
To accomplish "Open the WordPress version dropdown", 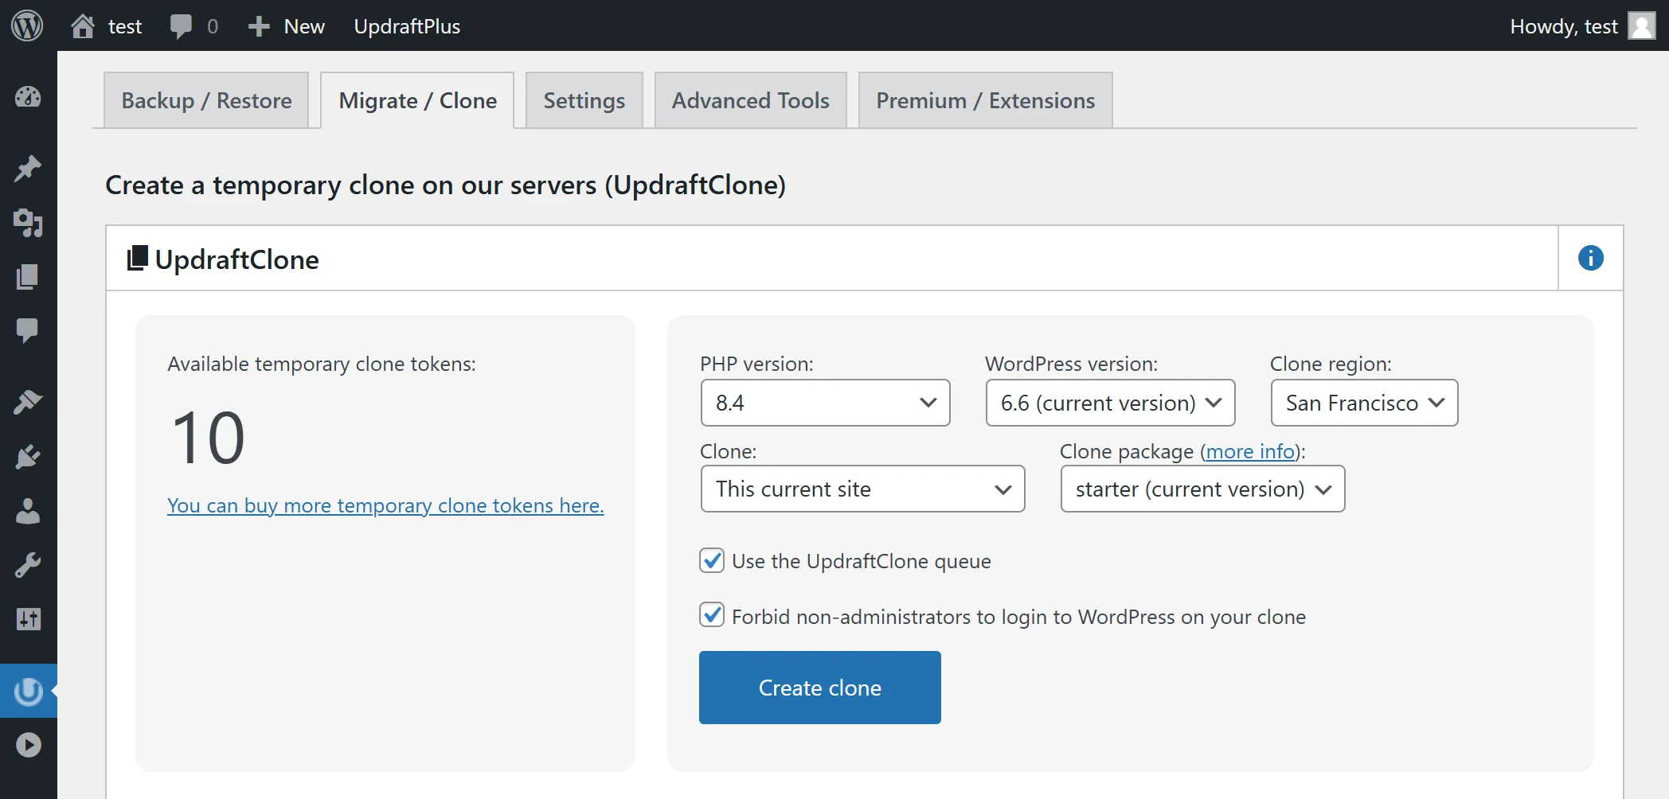I will [1110, 403].
